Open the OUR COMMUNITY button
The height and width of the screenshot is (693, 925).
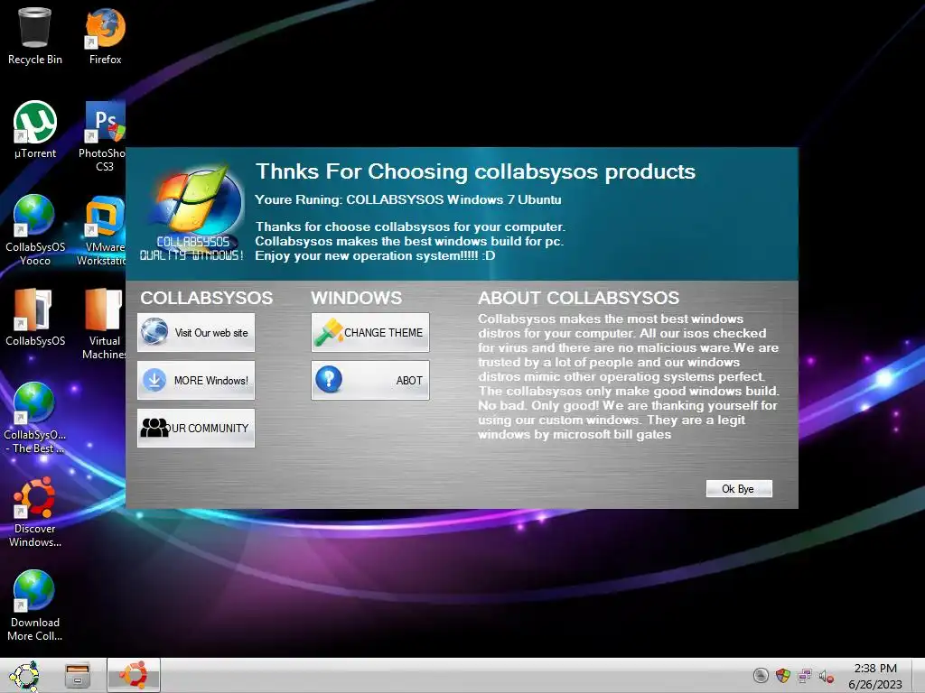point(196,428)
